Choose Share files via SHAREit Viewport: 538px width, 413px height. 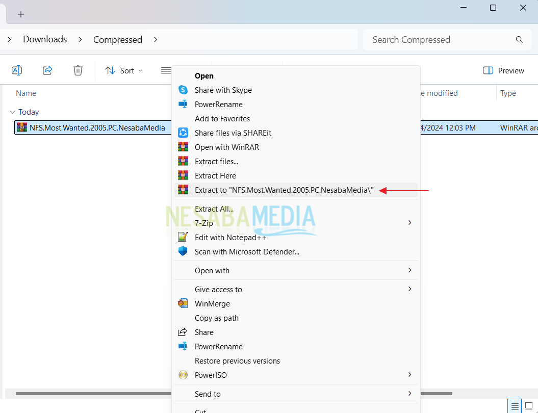point(296,133)
